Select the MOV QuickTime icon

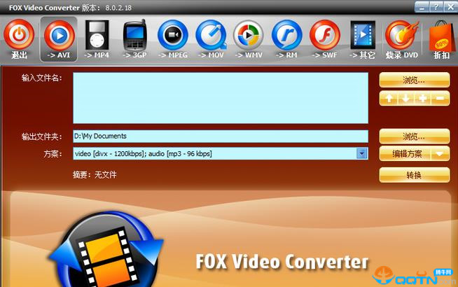(211, 35)
